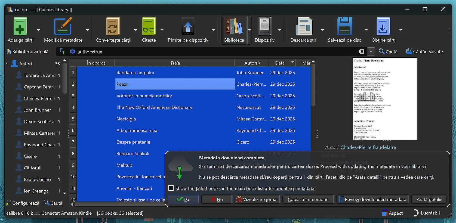Sort the list by Titlu column header
456x223 pixels.
(x=175, y=63)
